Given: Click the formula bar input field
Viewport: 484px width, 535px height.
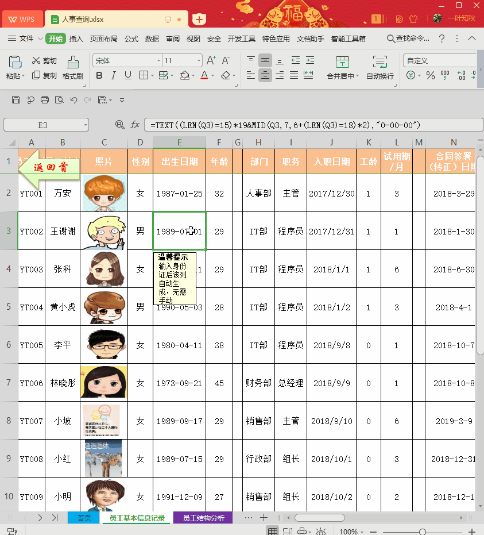Looking at the screenshot, I should [313, 125].
